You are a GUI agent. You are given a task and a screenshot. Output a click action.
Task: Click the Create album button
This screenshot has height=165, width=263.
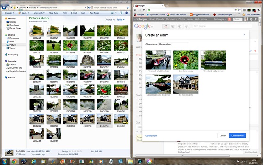point(237,135)
